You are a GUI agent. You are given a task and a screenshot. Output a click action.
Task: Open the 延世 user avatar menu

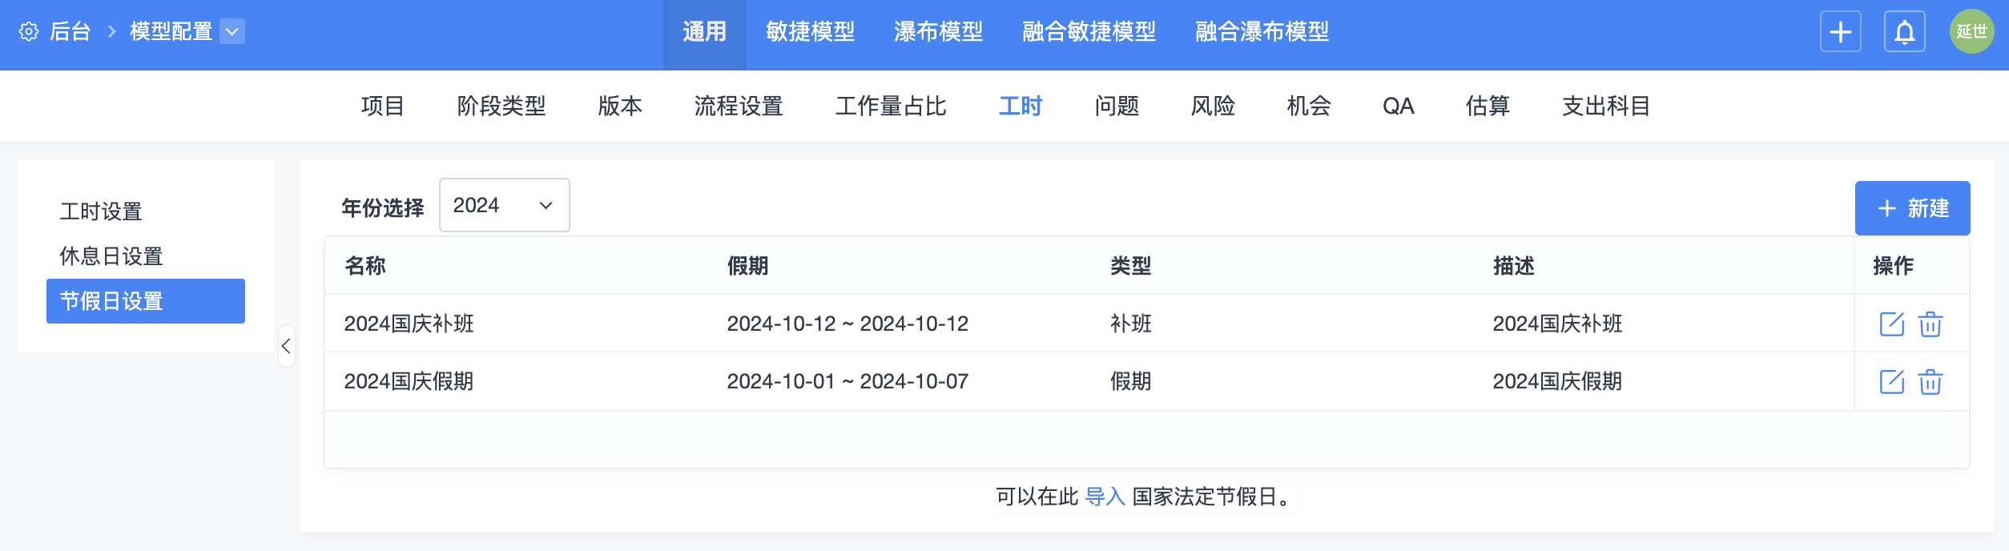pos(1971,32)
